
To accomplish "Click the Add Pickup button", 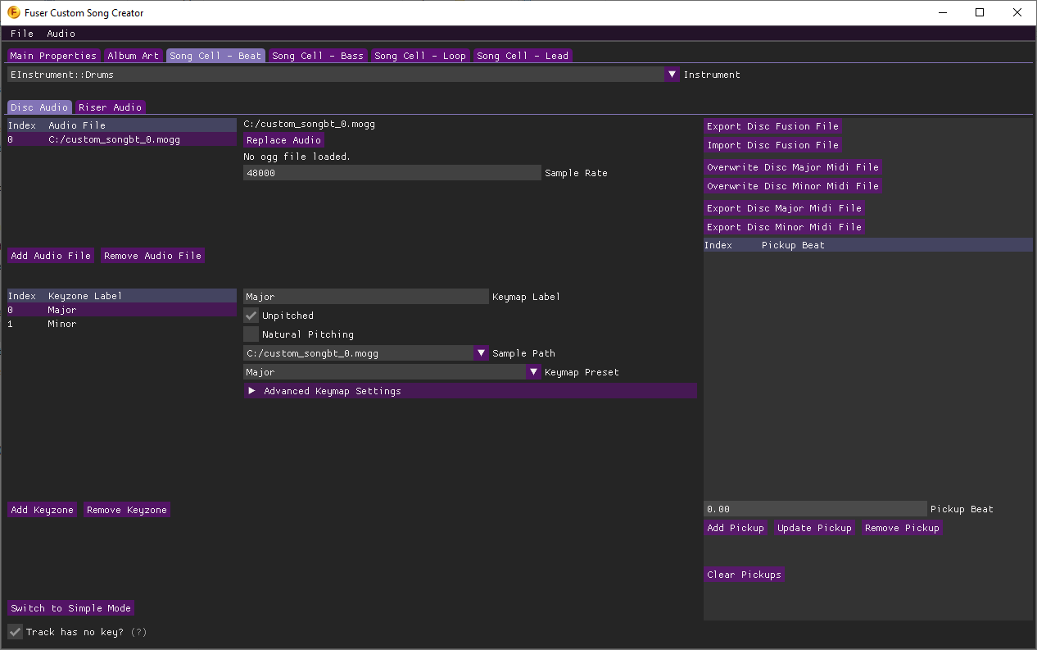I will (x=736, y=528).
